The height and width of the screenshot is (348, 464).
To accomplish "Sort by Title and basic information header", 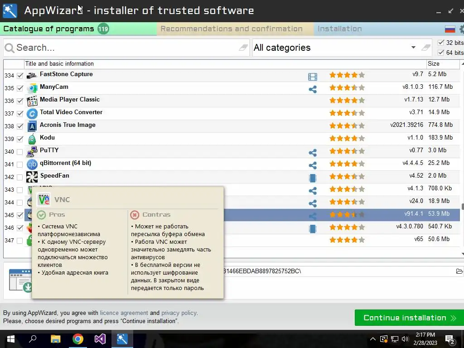I will pyautogui.click(x=225, y=64).
